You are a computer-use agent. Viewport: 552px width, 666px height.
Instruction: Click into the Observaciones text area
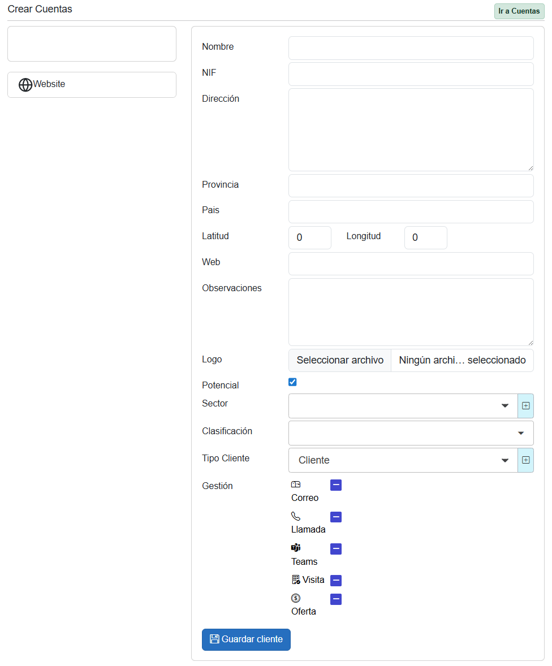point(411,312)
